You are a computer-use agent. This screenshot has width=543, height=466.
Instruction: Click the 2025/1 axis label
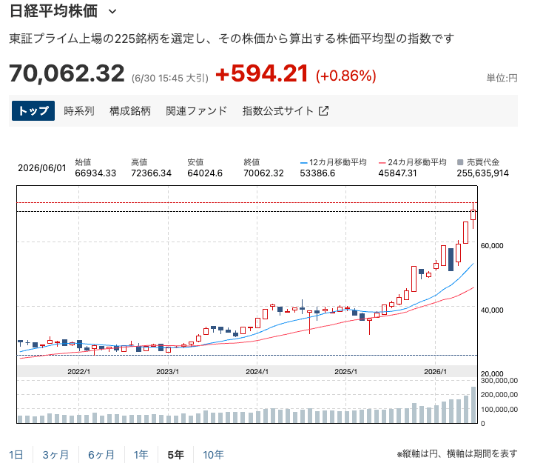click(x=345, y=371)
